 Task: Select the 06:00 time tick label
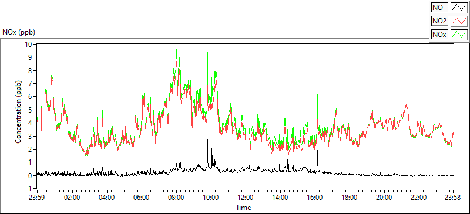tap(142, 198)
